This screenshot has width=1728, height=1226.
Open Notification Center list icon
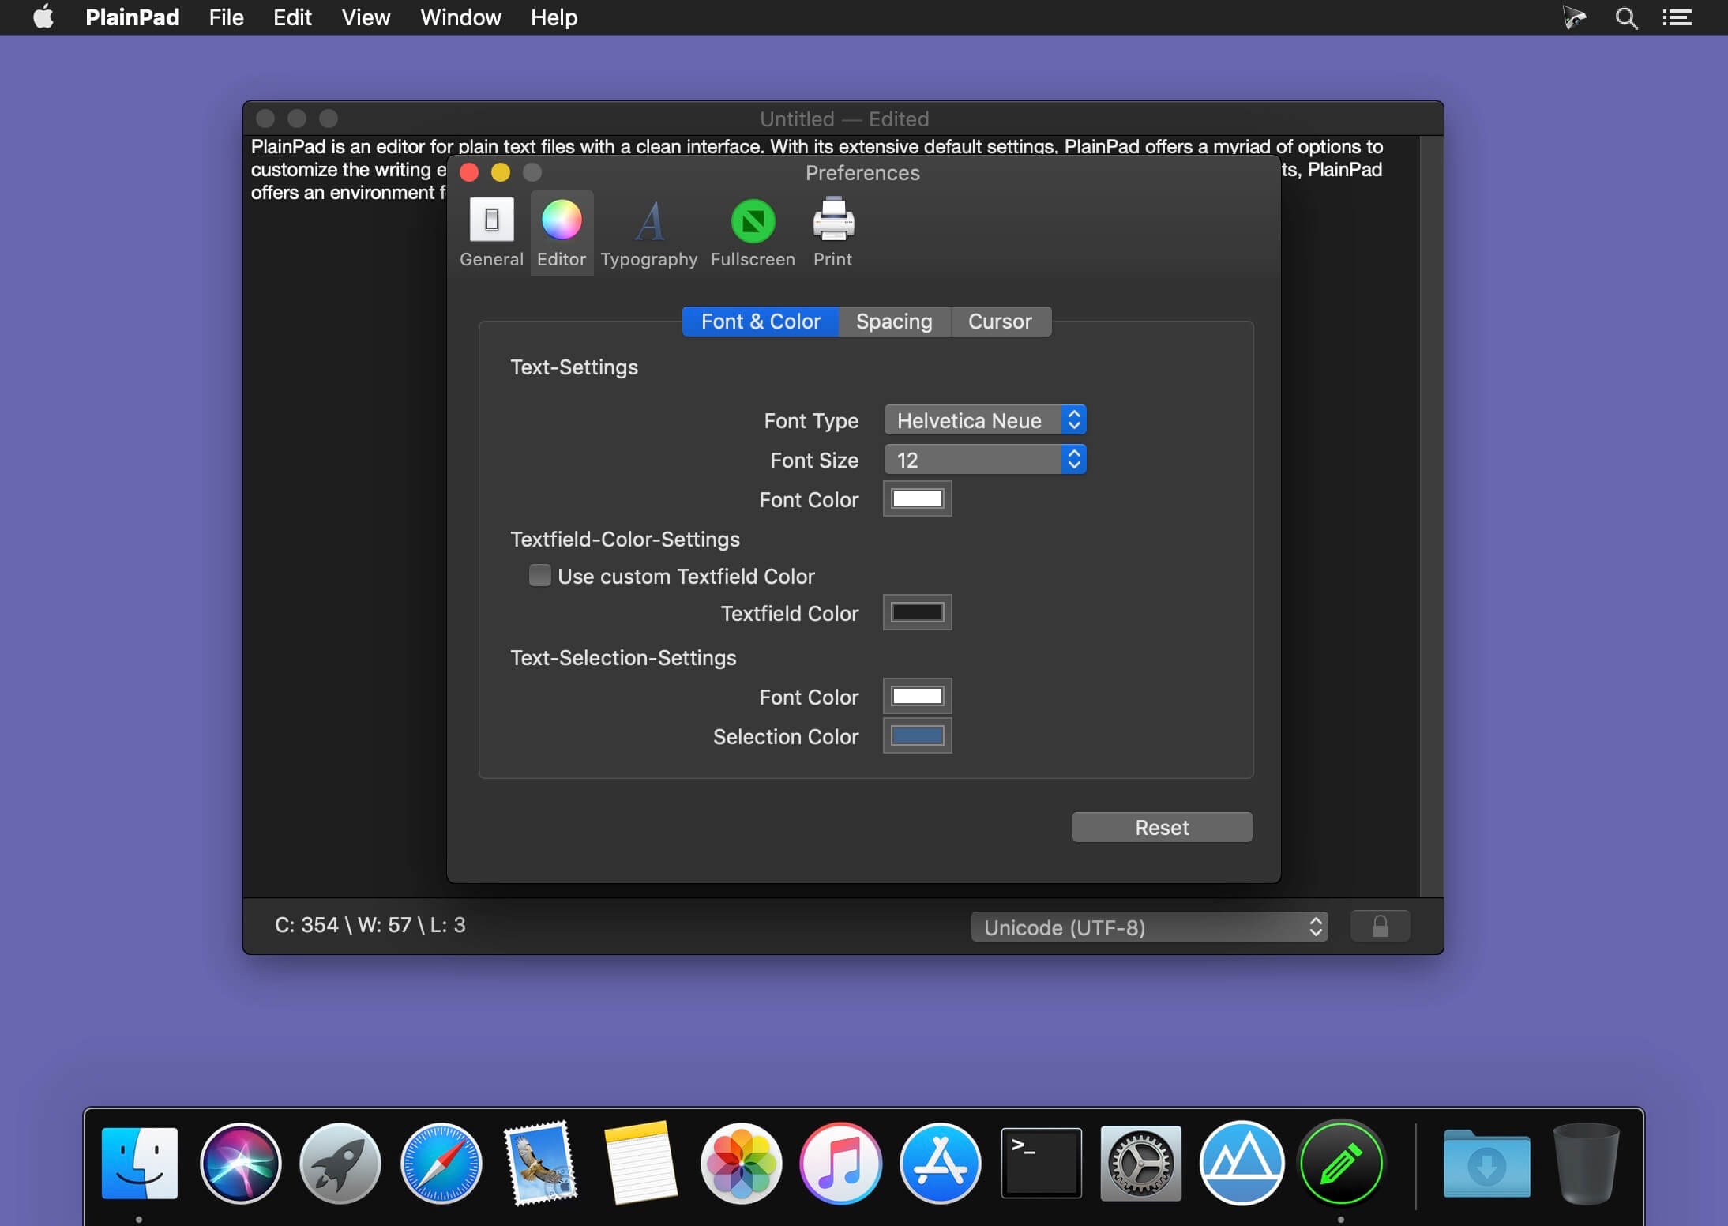pyautogui.click(x=1677, y=17)
